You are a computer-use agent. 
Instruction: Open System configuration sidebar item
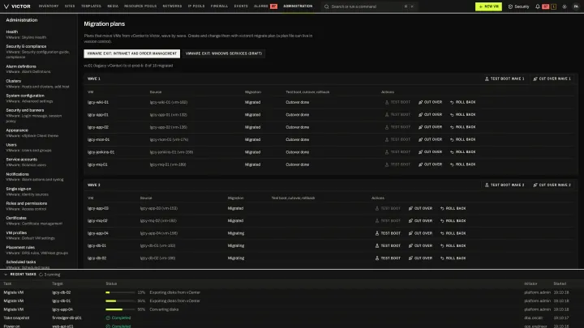[x=38, y=98]
